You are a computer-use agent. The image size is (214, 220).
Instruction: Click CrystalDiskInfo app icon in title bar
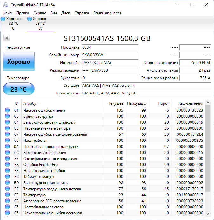click(5, 5)
